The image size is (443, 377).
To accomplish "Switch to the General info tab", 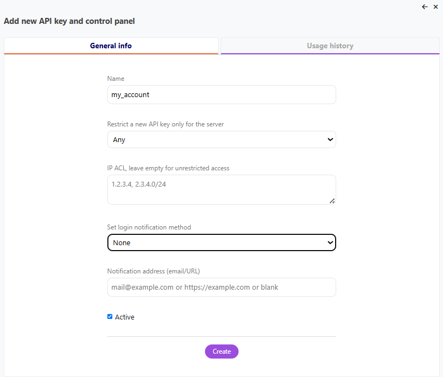I will pos(111,46).
